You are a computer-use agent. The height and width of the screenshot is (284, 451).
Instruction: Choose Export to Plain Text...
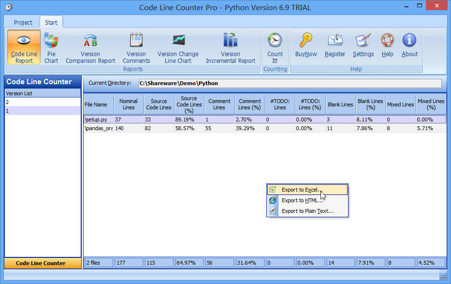[307, 211]
